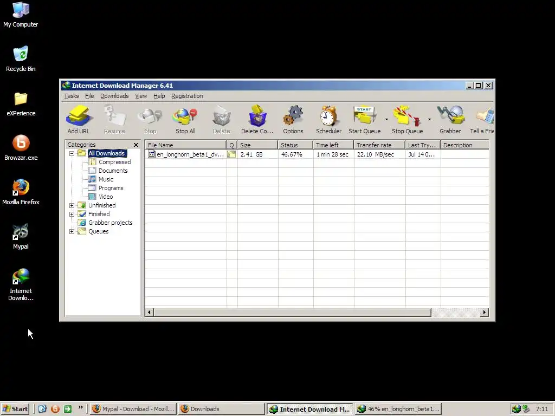The height and width of the screenshot is (416, 555).
Task: Select the en_longhorn_beta1 download row
Action: 317,154
